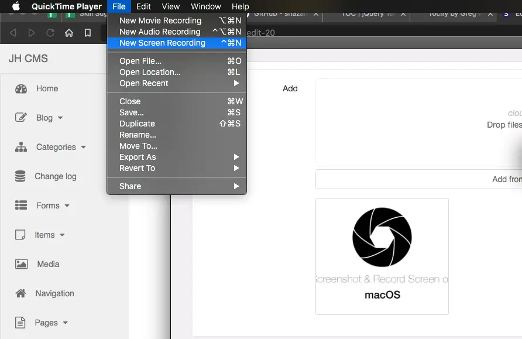Close the GitHub browser tab

(316, 13)
